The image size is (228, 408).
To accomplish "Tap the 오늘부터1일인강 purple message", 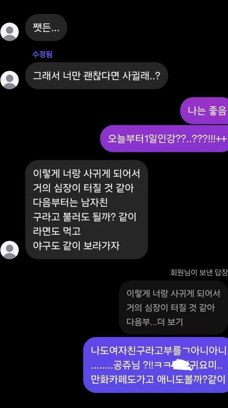I will tap(164, 138).
